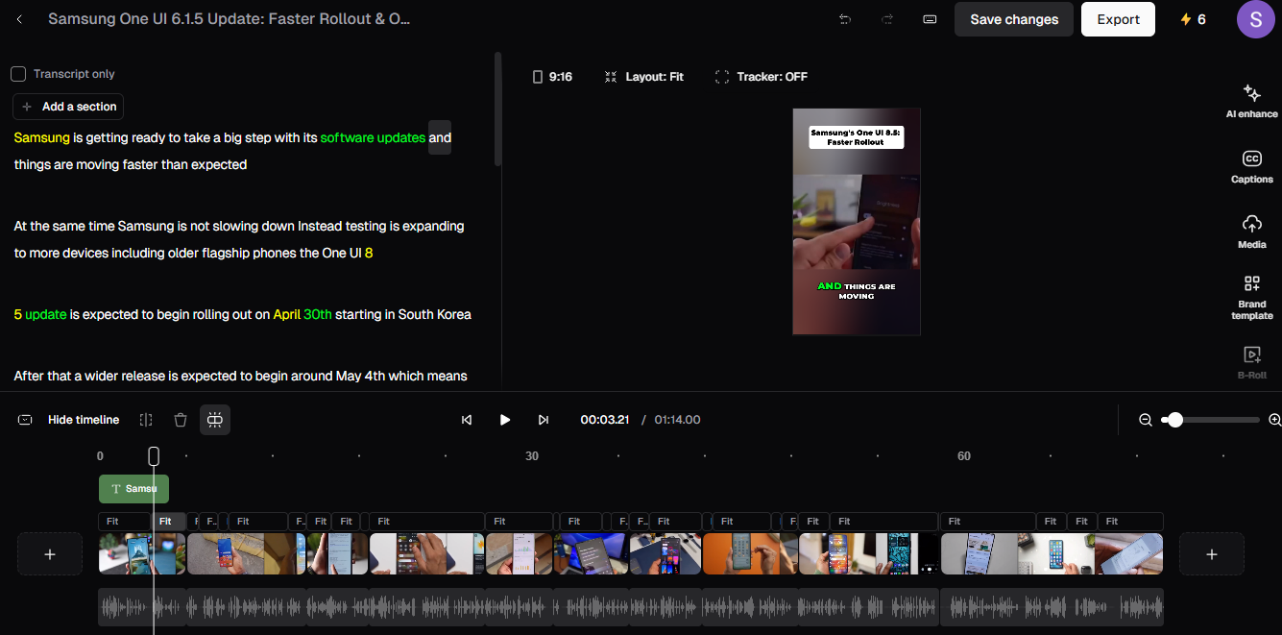Click the vertical video preview
Screen dimensions: 1282x635
tap(857, 221)
